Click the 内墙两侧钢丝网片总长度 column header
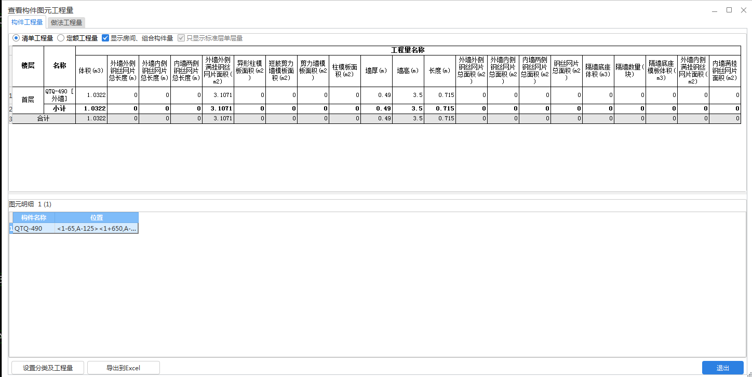This screenshot has width=752, height=377. 186,71
